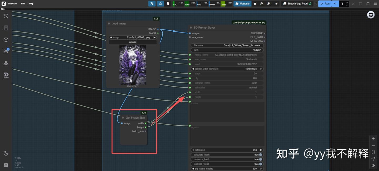This screenshot has height=171, width=379.
Task: Click the fit view icon on canvas
Action: (373, 152)
